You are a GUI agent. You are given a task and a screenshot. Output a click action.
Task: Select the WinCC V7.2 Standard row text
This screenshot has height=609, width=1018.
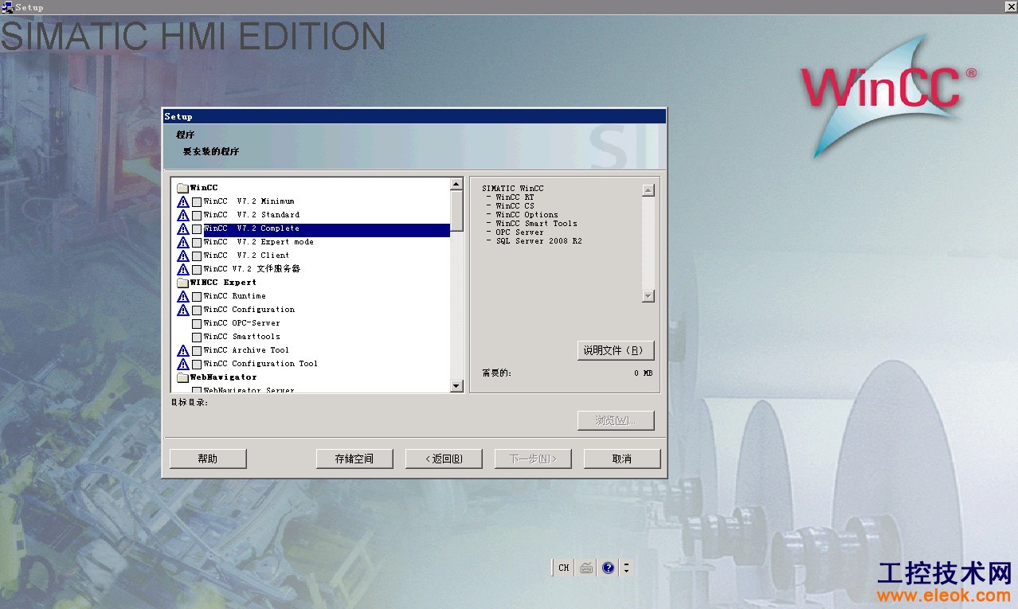coord(252,215)
